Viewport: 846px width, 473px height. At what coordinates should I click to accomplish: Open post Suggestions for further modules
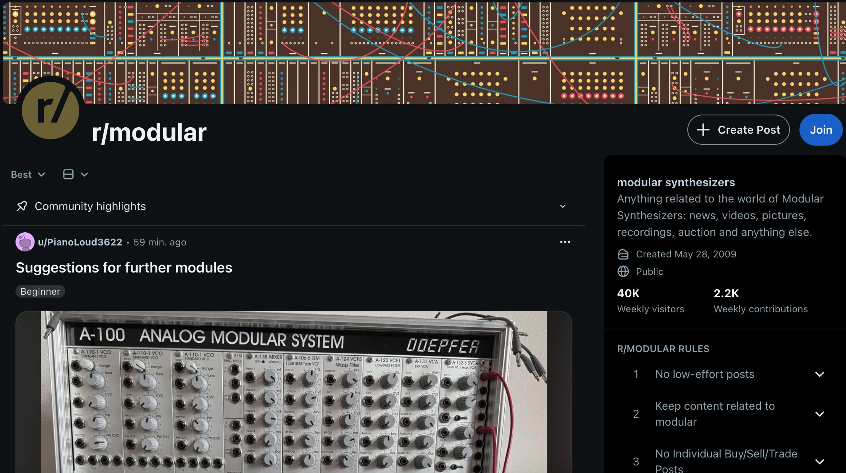point(124,267)
